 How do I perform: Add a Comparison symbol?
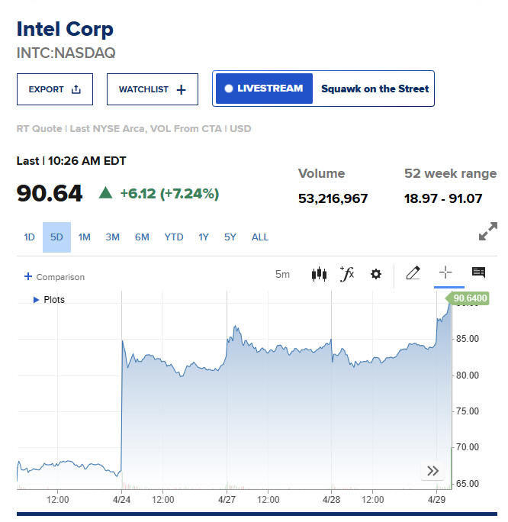54,277
